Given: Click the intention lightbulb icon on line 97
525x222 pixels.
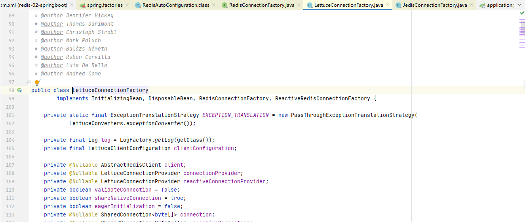Looking at the screenshot, I should coord(37,82).
